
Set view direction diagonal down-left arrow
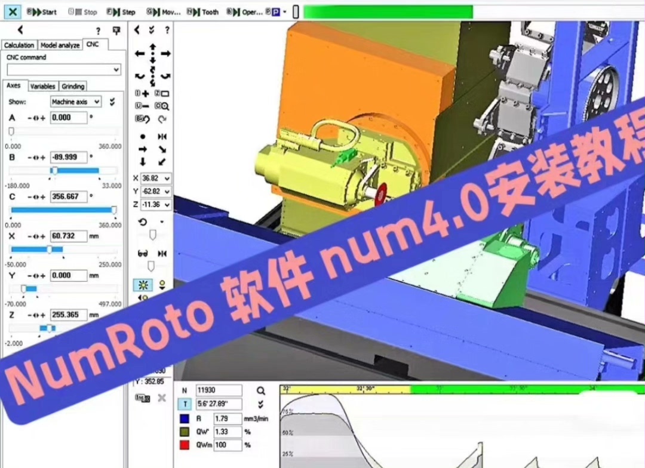coord(162,162)
